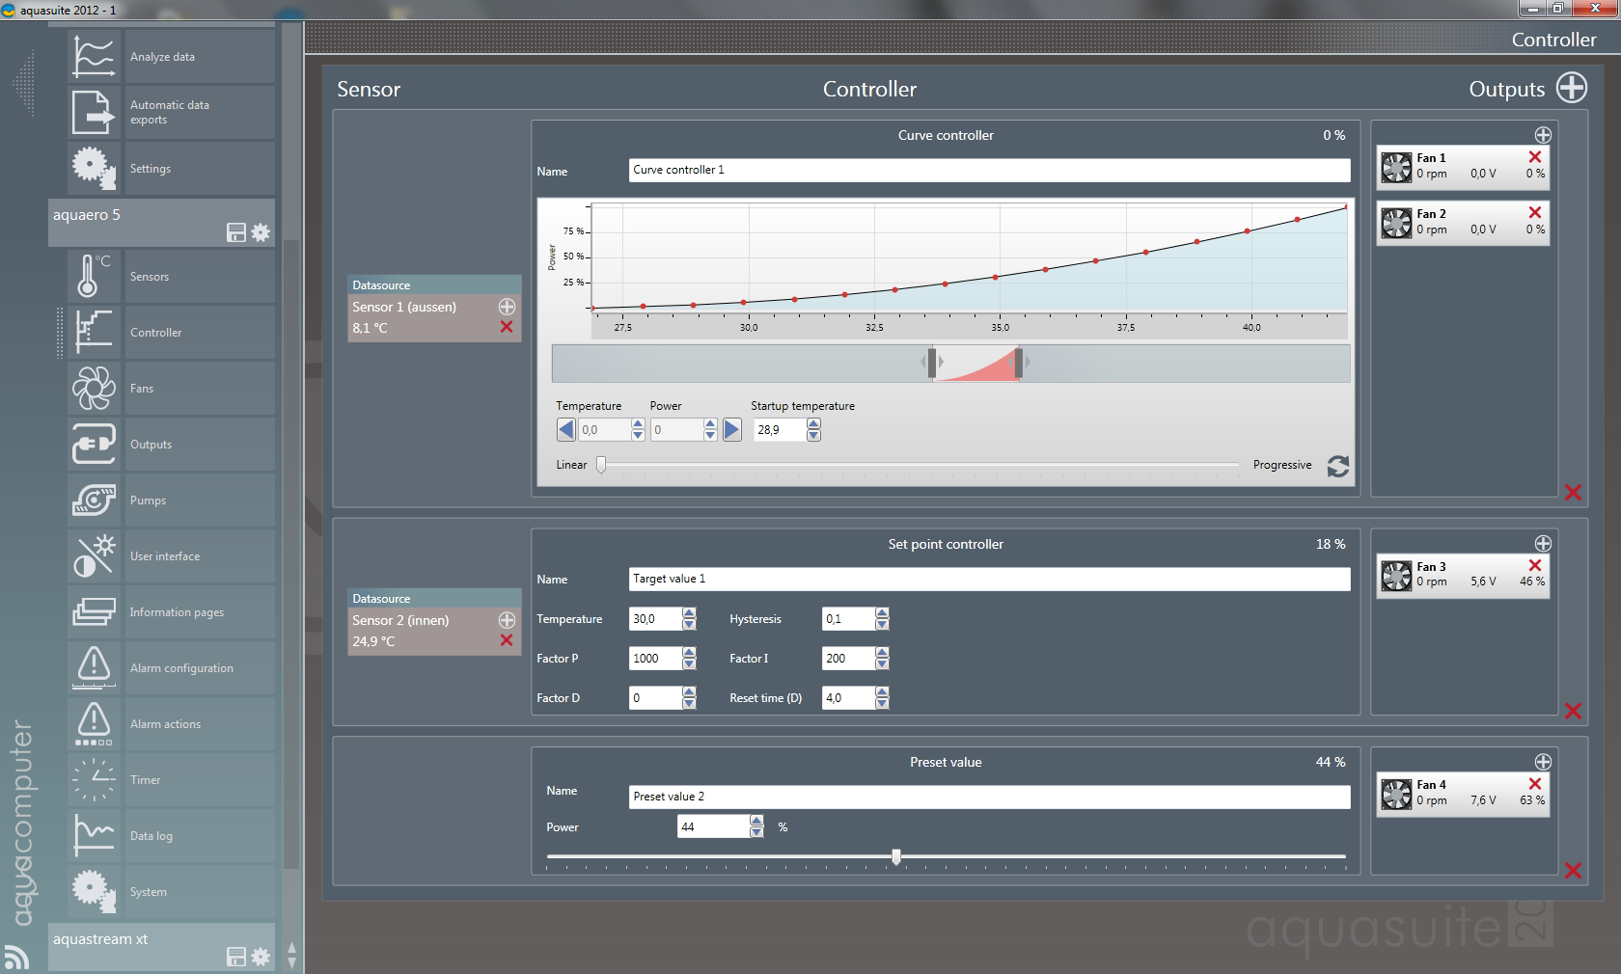Remove Fan 4 from outputs
This screenshot has width=1621, height=974.
click(x=1535, y=784)
